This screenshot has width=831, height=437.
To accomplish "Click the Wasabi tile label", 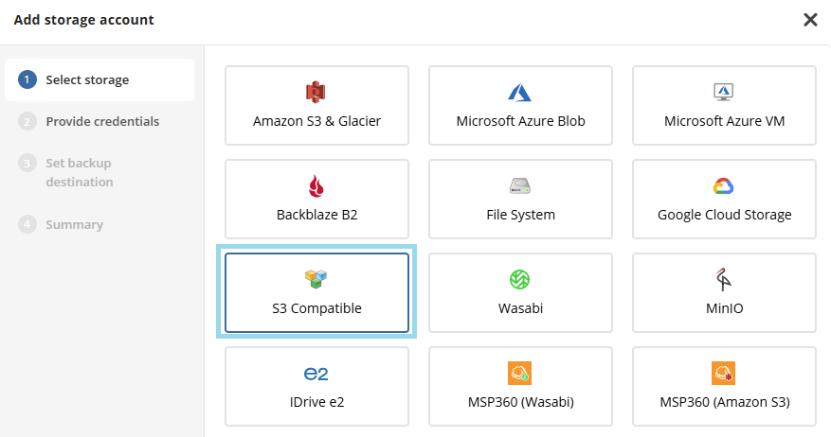I will click(x=520, y=308).
